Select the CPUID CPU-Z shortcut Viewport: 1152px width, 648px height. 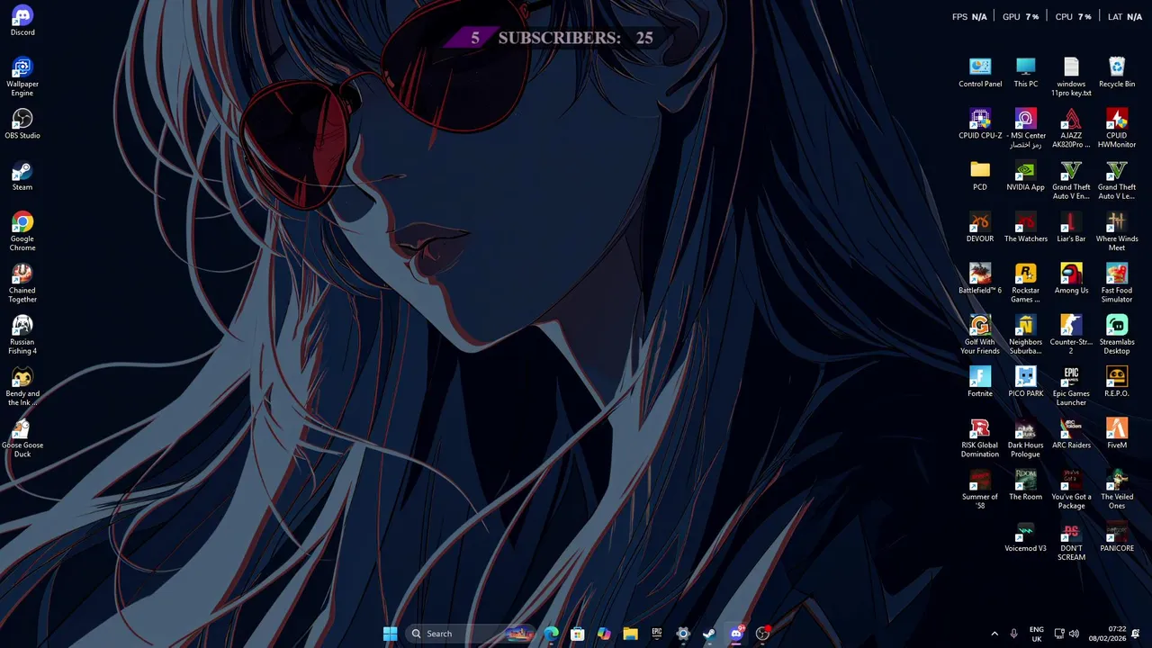[x=980, y=124]
